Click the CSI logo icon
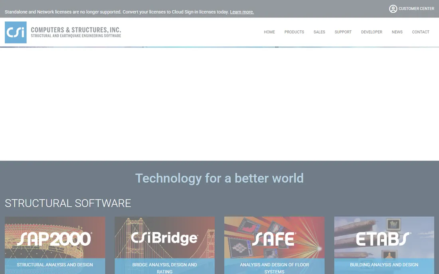The width and height of the screenshot is (439, 274). 16,32
